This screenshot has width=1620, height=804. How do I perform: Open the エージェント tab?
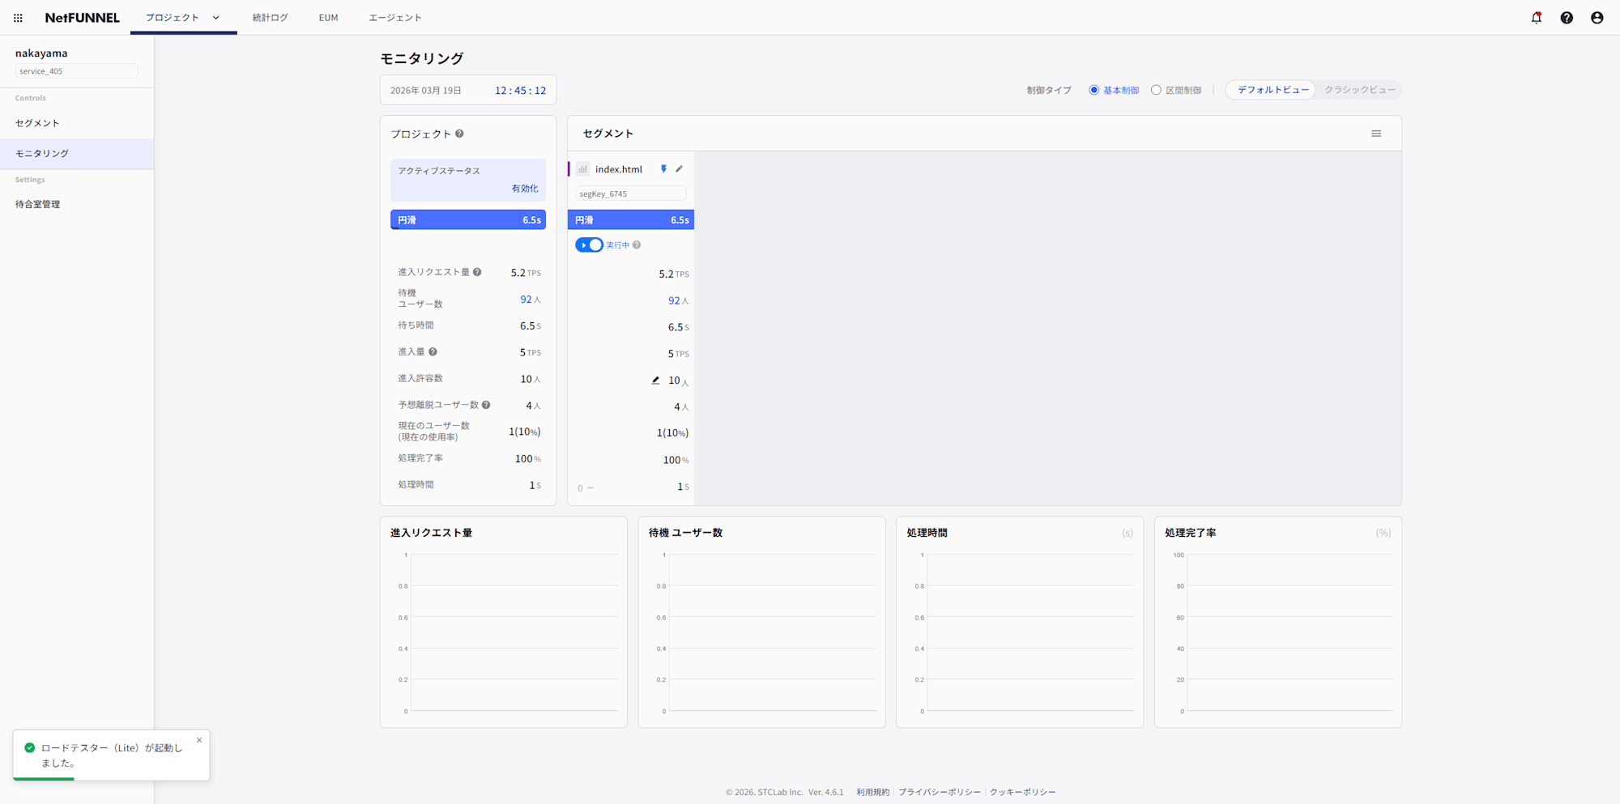point(396,16)
